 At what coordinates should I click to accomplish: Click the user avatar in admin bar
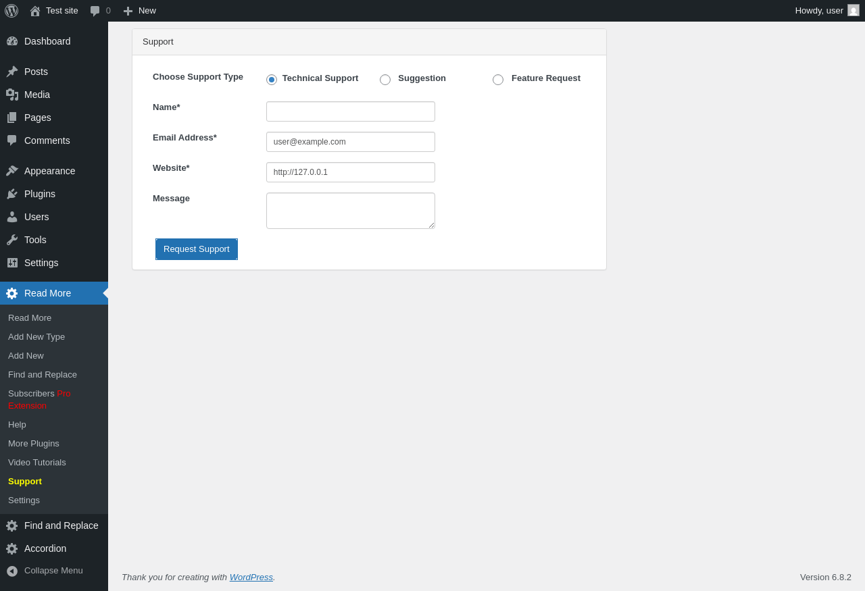[854, 10]
